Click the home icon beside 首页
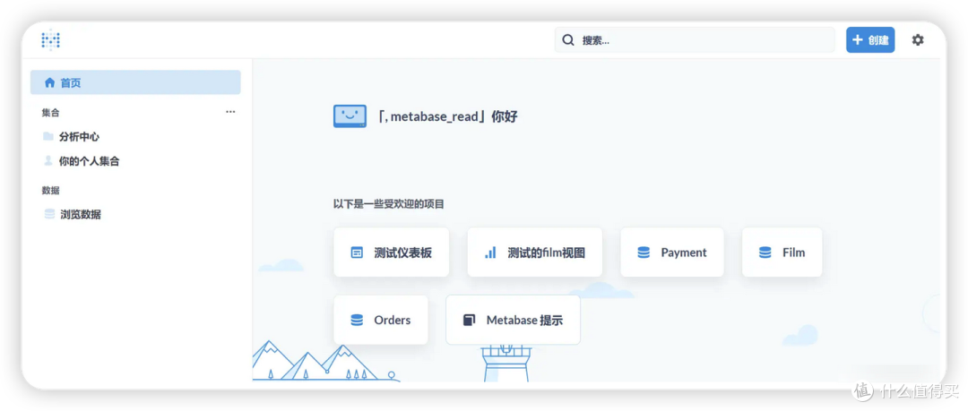This screenshot has width=968, height=411. coord(49,82)
